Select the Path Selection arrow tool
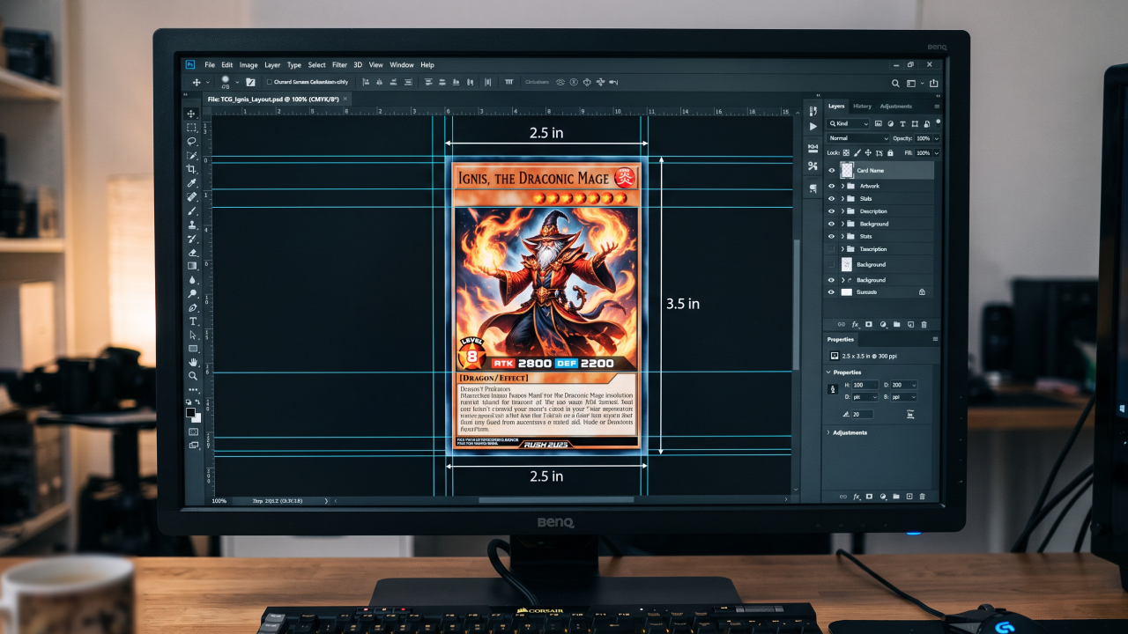 pyautogui.click(x=192, y=335)
